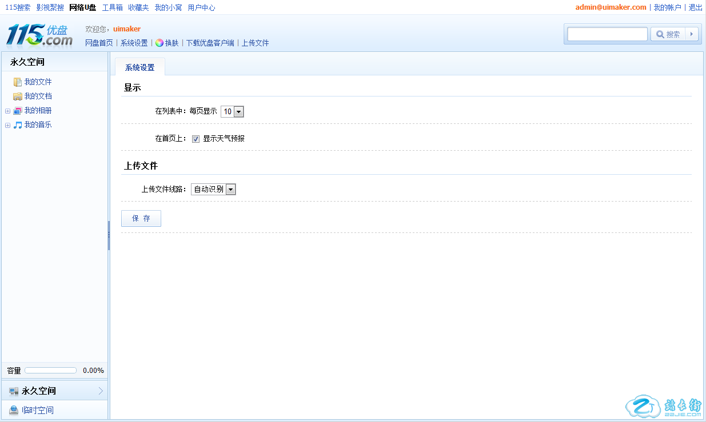
Task: Click the 临时空间 drive icon
Action: [14, 410]
